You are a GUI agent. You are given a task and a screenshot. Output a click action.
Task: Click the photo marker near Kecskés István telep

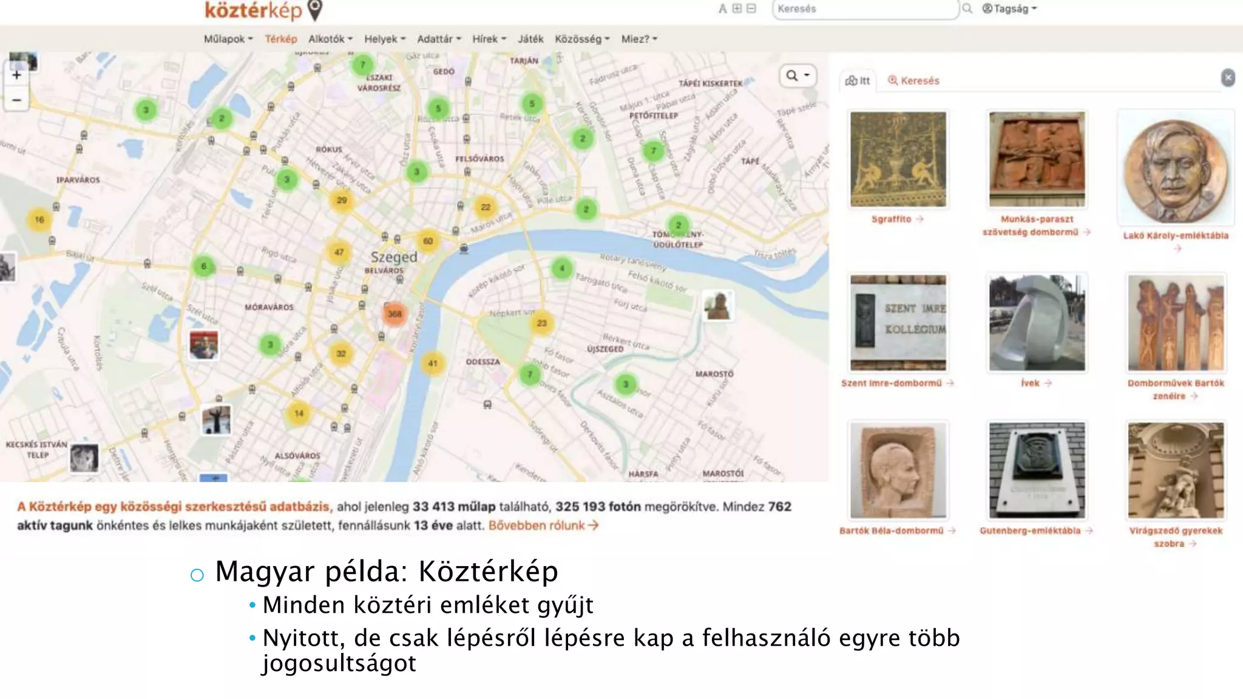pyautogui.click(x=84, y=458)
